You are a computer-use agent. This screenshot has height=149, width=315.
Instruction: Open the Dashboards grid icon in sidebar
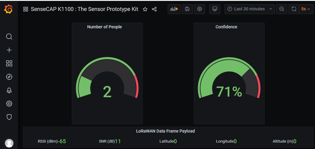(x=9, y=63)
